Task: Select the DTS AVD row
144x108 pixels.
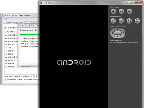Action: [11, 48]
